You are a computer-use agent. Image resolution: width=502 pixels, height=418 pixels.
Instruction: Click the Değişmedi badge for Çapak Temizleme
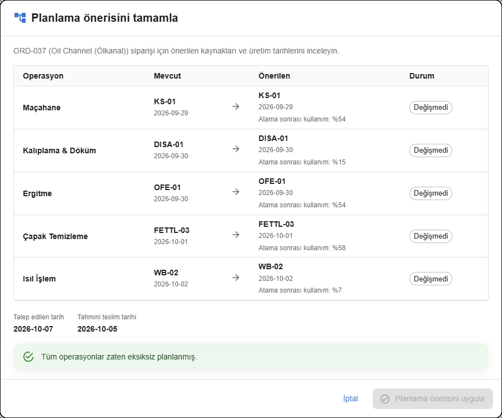431,236
